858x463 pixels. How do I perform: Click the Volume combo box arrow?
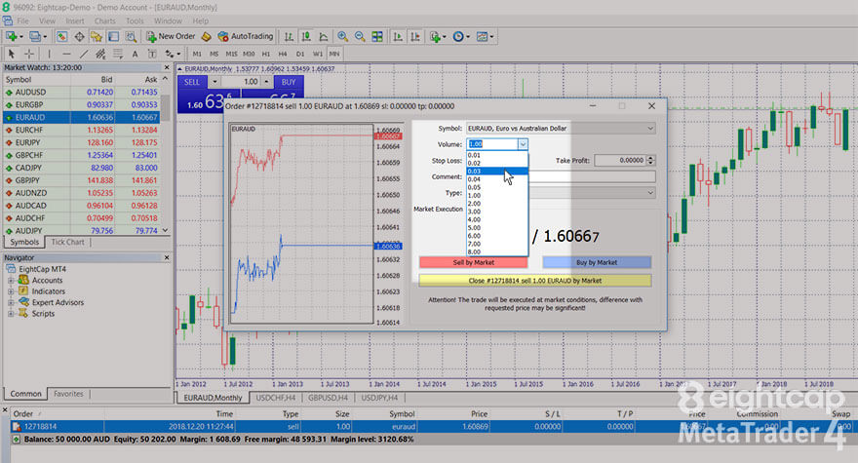pyautogui.click(x=523, y=144)
